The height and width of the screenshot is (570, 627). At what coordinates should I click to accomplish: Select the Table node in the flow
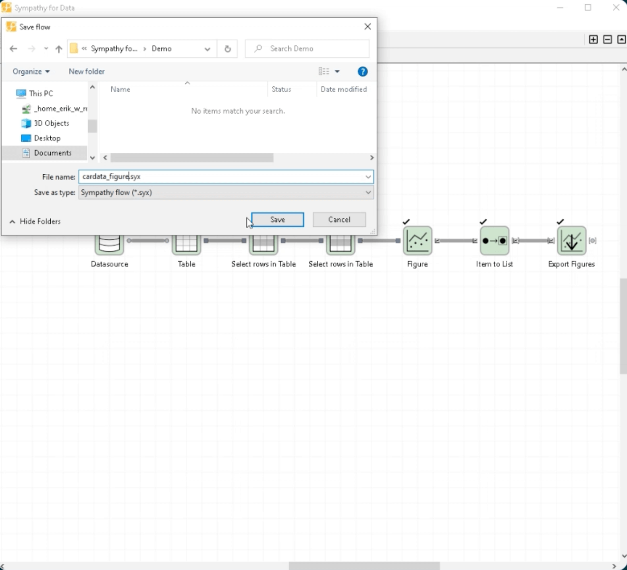(x=186, y=245)
